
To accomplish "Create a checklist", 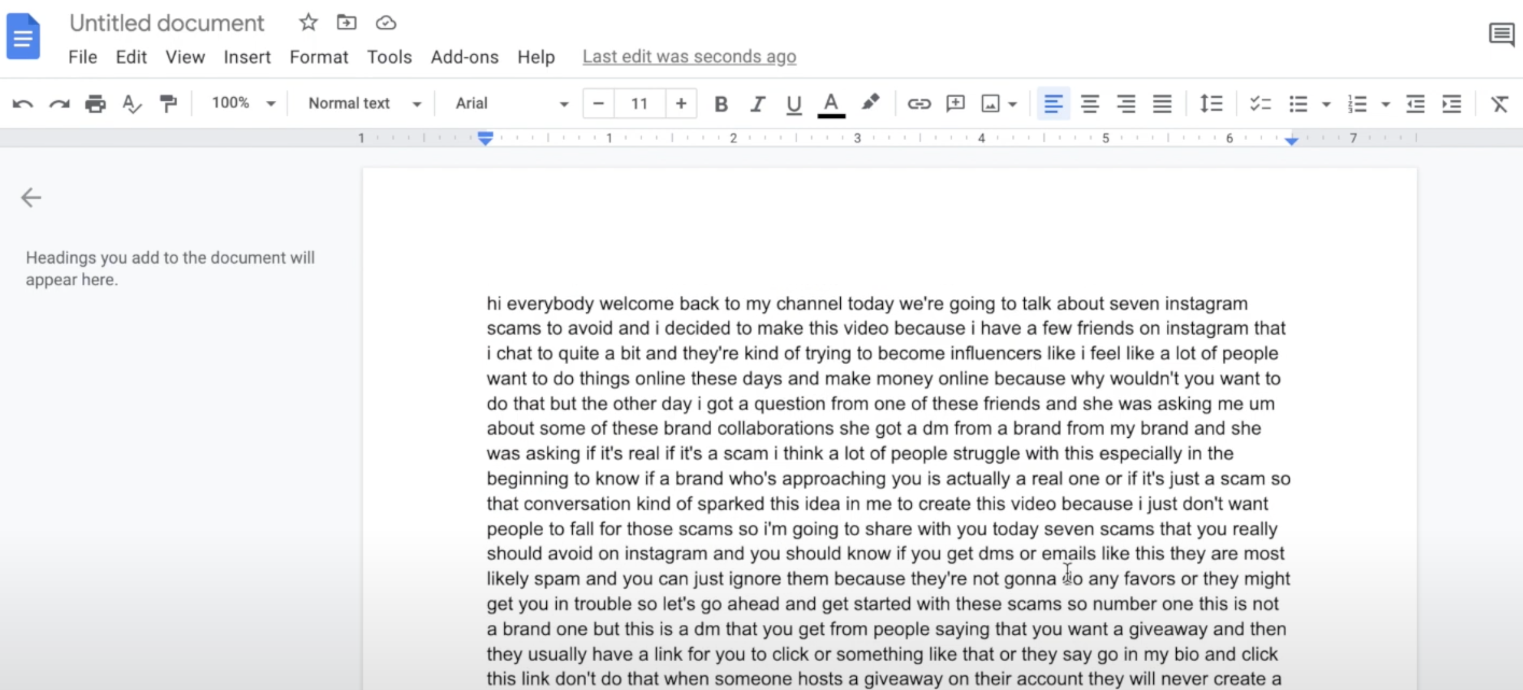I will click(x=1260, y=103).
